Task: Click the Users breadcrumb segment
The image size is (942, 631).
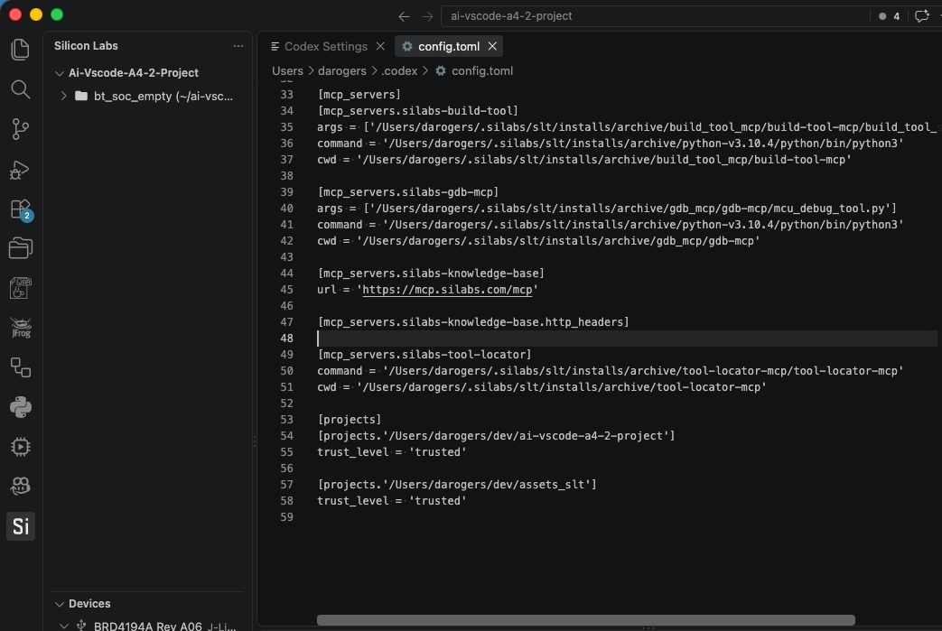Action: click(287, 70)
